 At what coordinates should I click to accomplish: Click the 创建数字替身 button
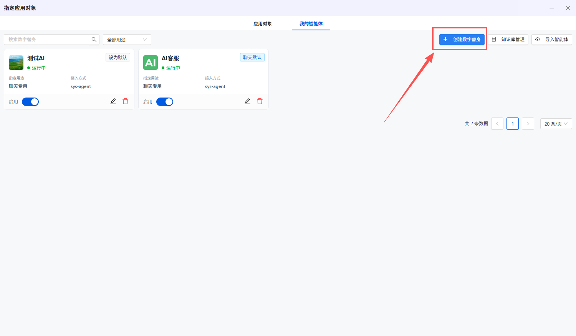pos(462,40)
